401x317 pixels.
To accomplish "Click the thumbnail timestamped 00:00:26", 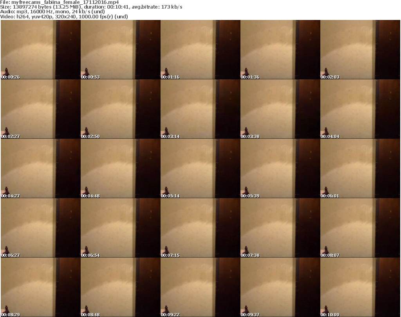I will (41, 50).
